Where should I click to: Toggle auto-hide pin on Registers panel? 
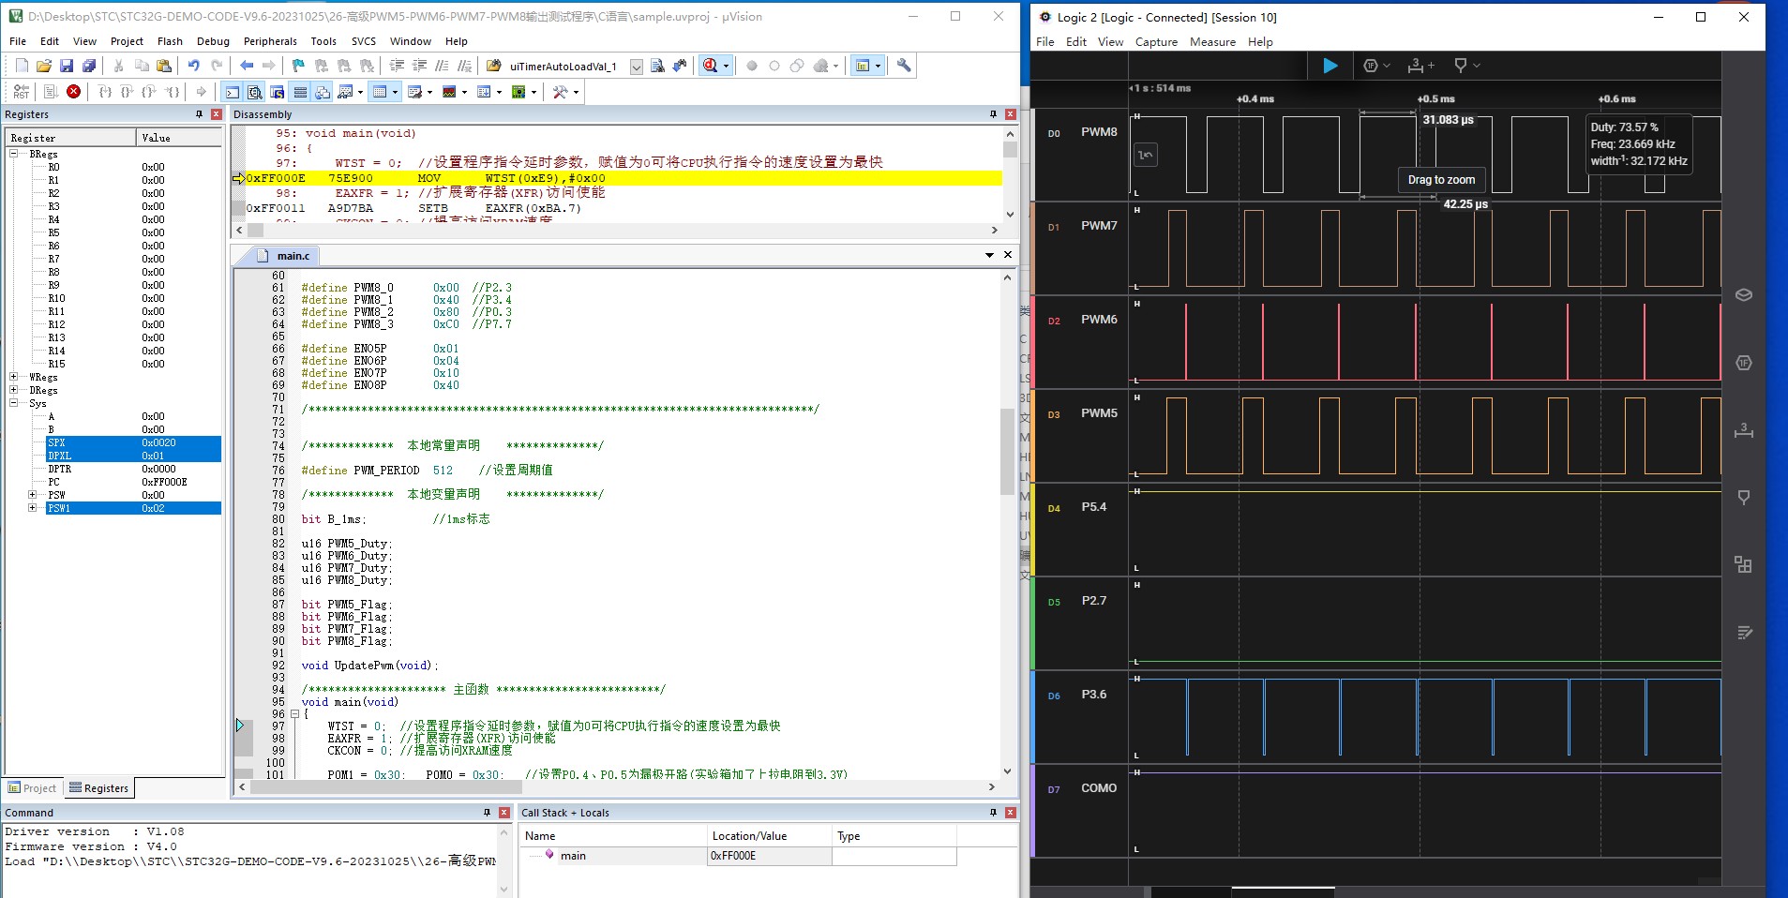point(199,114)
